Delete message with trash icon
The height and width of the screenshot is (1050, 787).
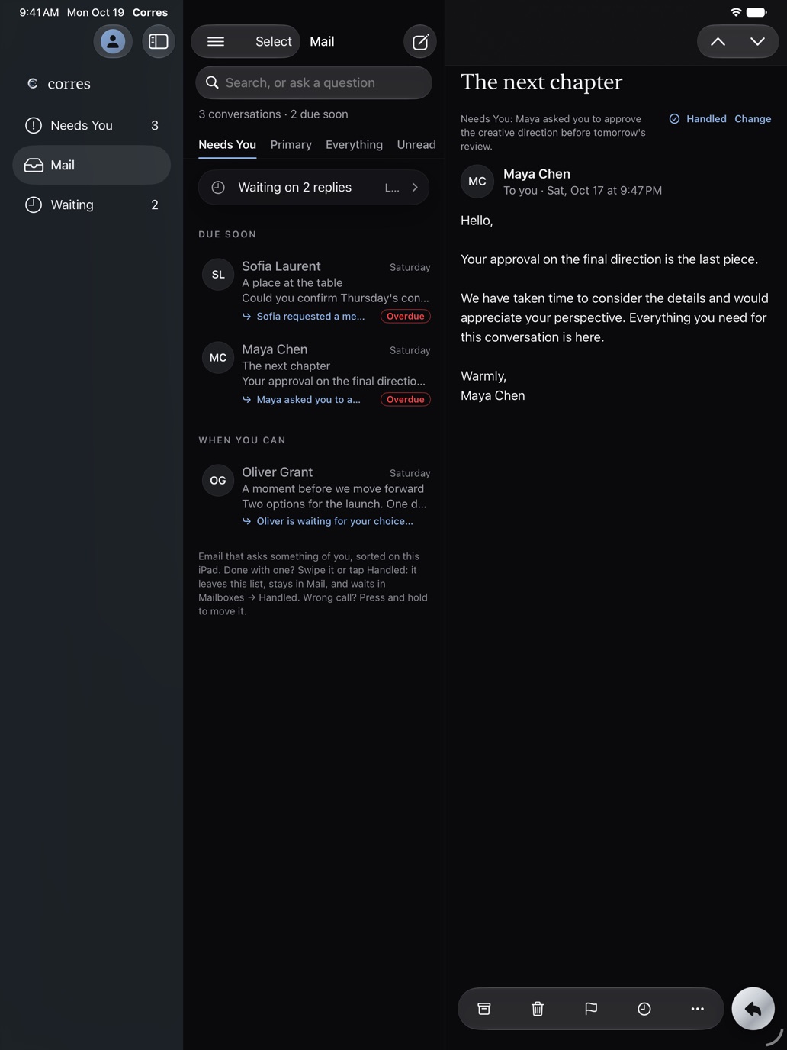[538, 1009]
